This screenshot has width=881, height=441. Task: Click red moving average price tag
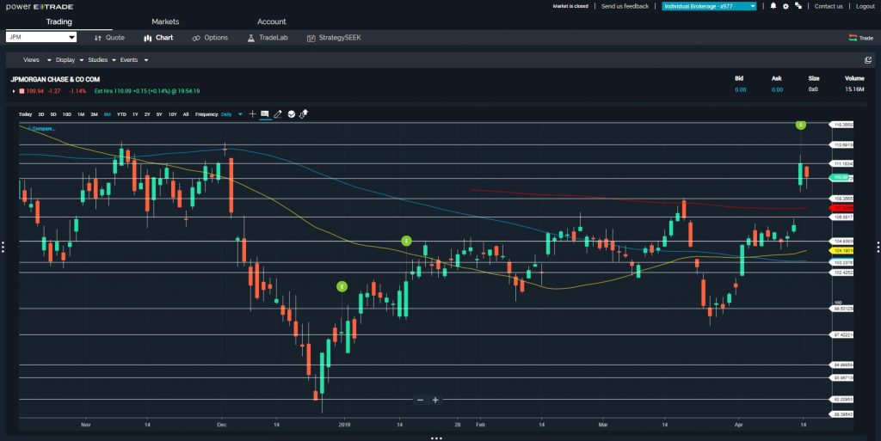[842, 208]
